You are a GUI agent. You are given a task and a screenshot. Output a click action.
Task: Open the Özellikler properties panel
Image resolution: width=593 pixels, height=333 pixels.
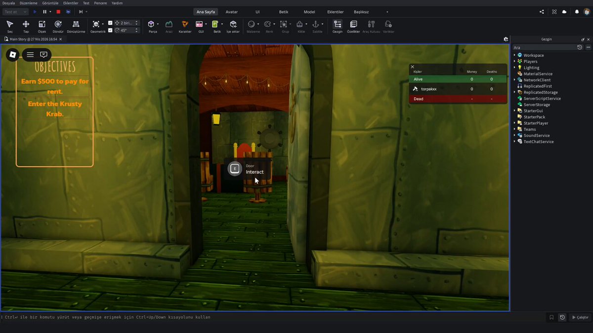353,26
